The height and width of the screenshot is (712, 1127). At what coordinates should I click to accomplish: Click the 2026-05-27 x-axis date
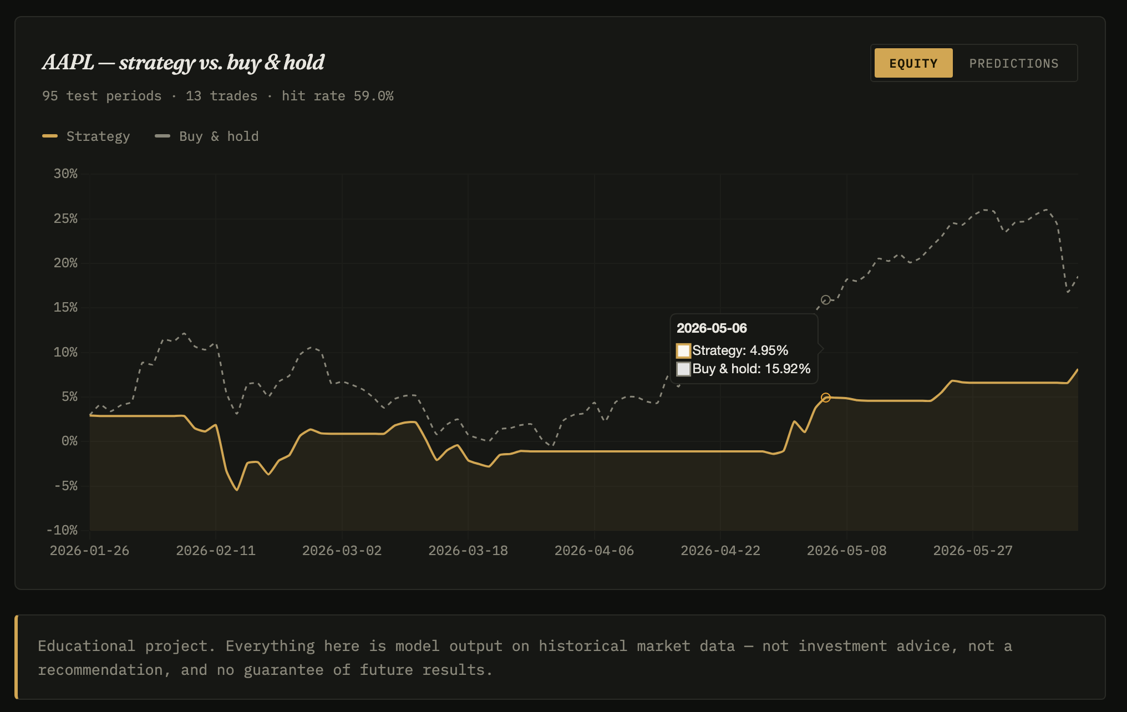coord(973,551)
